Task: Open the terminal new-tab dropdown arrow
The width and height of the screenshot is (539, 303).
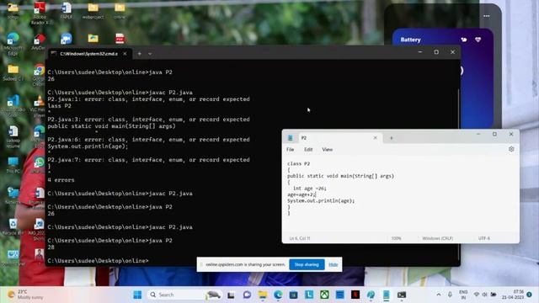Action: (150, 54)
